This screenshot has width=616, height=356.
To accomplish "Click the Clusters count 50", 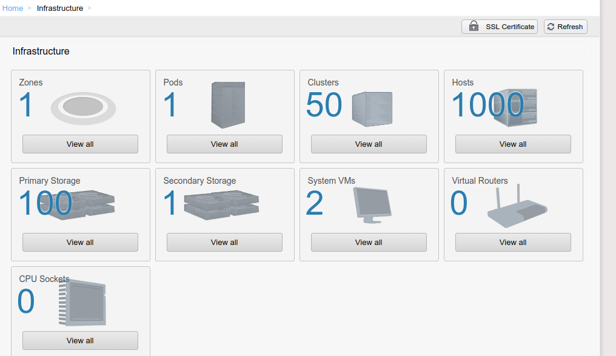I will tap(324, 105).
